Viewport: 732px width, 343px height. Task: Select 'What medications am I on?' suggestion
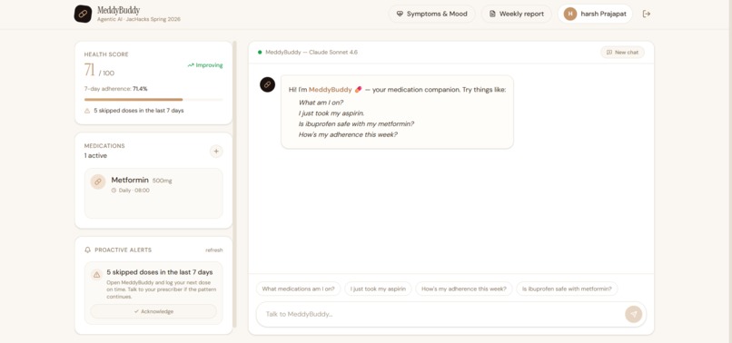click(298, 289)
